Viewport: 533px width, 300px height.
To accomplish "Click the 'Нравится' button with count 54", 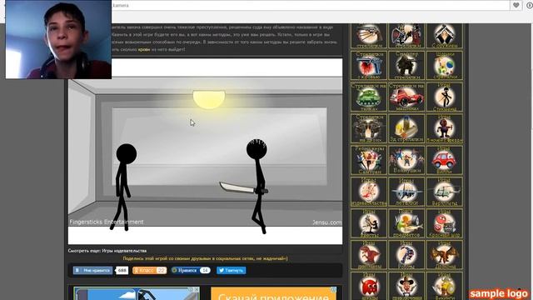I will [191, 270].
